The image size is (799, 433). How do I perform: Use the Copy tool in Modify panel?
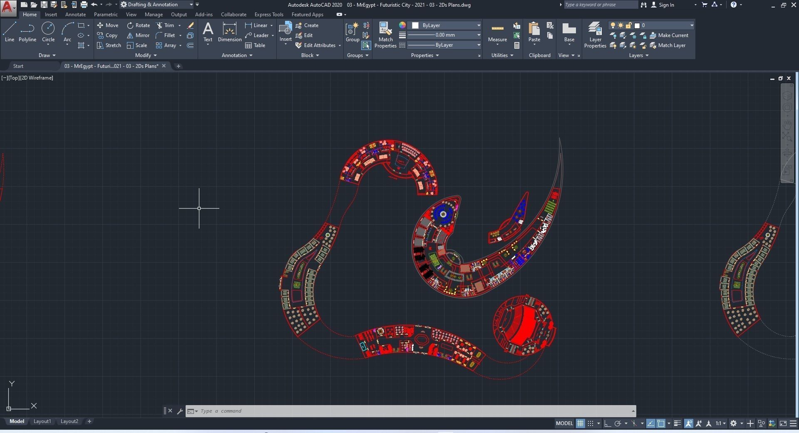coord(107,35)
